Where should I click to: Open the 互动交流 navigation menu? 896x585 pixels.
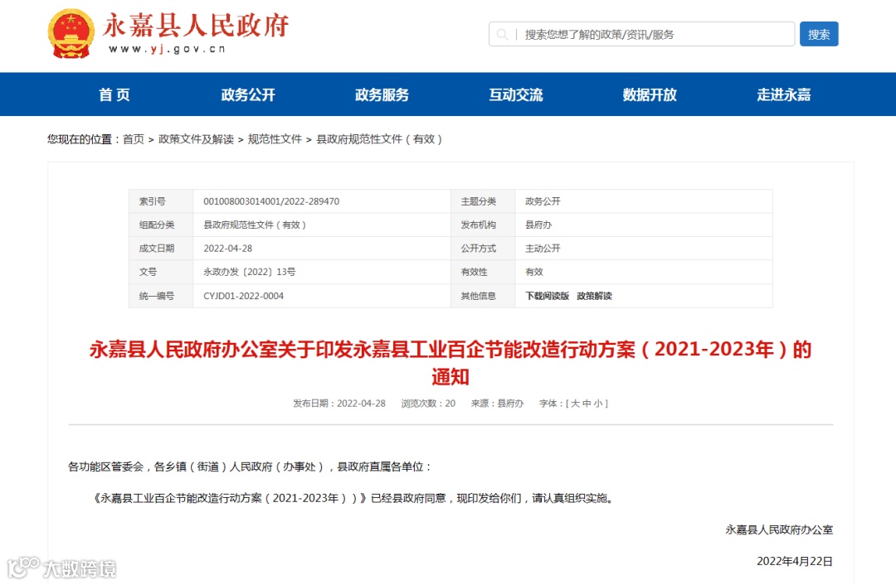click(x=516, y=94)
